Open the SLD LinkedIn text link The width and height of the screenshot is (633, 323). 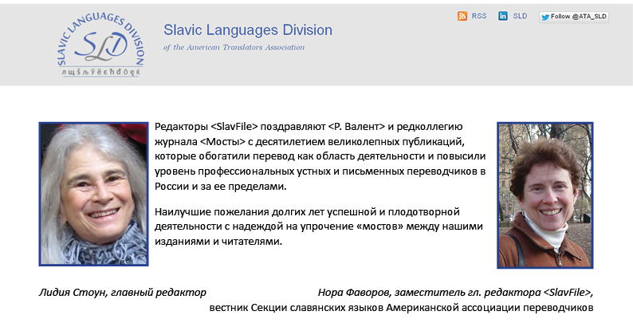click(520, 16)
